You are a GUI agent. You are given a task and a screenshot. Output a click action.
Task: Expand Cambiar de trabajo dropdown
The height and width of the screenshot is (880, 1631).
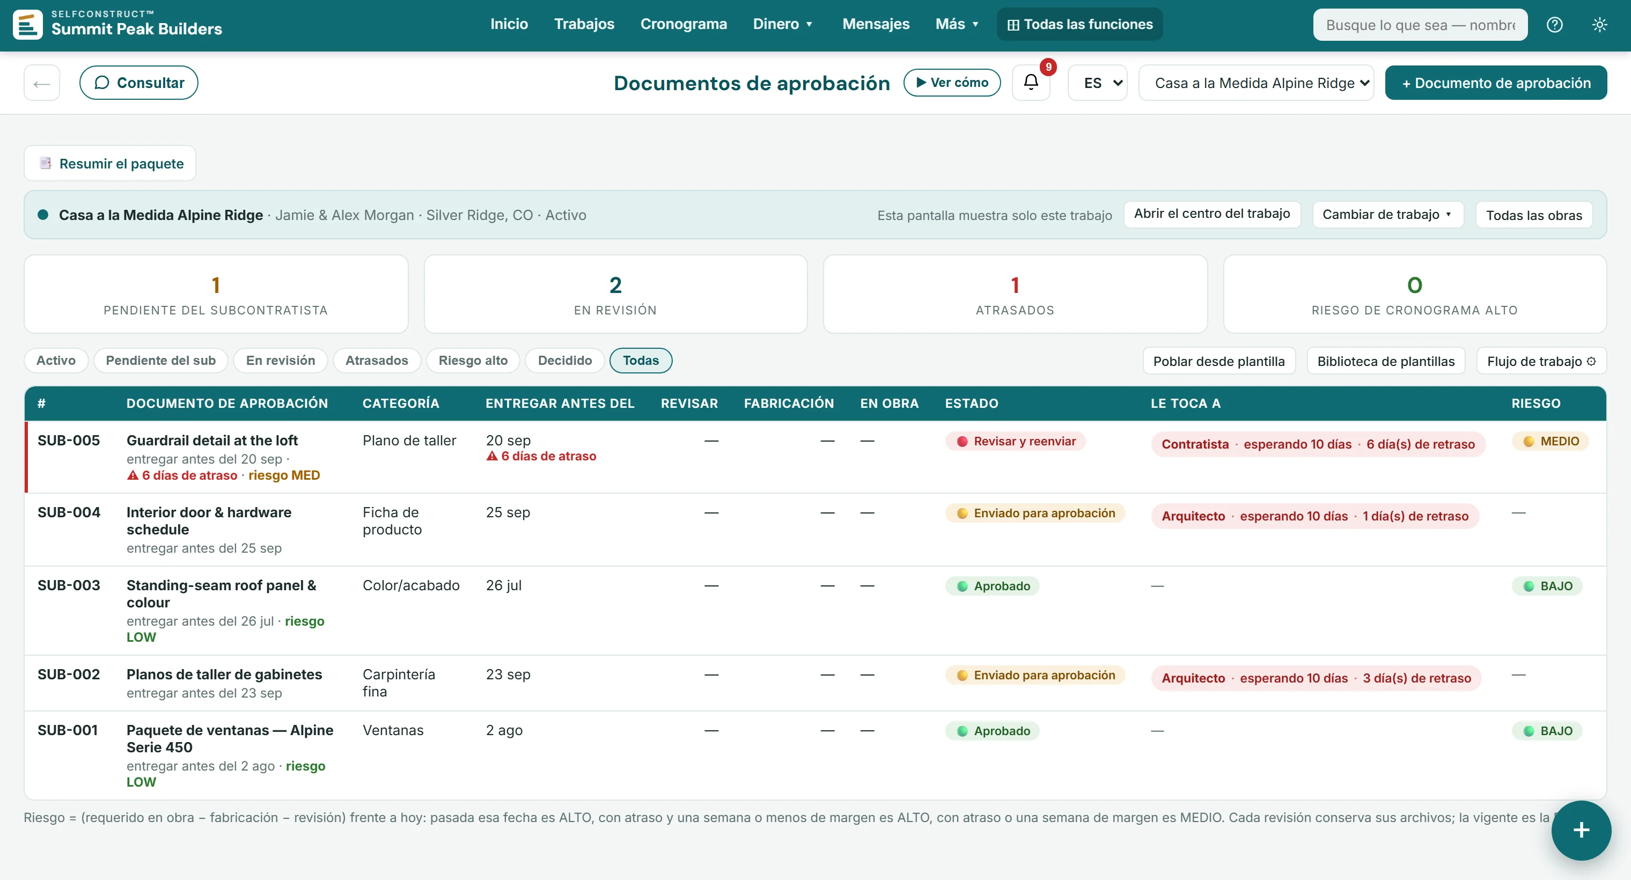pyautogui.click(x=1388, y=214)
